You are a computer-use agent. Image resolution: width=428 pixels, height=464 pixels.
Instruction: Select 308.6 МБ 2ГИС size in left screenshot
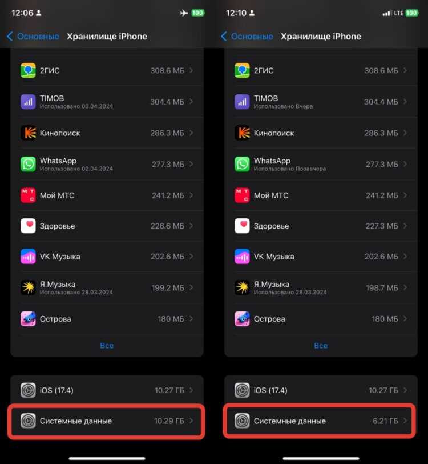(x=167, y=70)
